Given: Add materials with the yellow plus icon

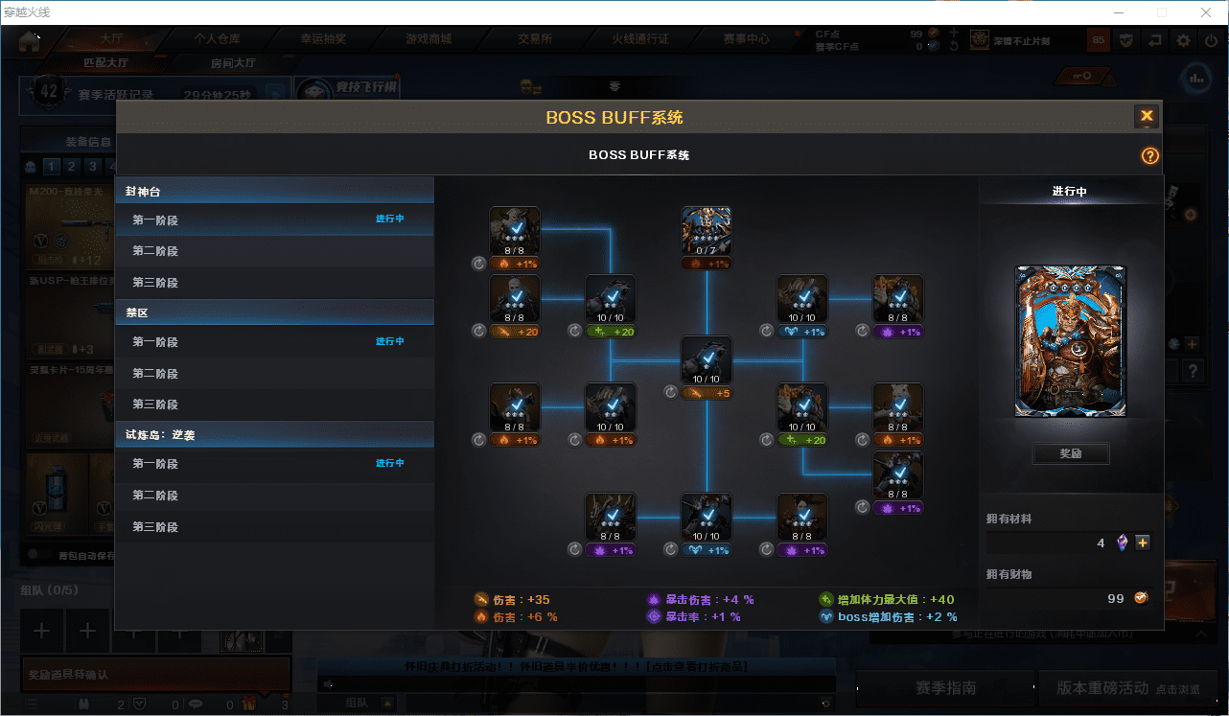Looking at the screenshot, I should click(x=1142, y=543).
